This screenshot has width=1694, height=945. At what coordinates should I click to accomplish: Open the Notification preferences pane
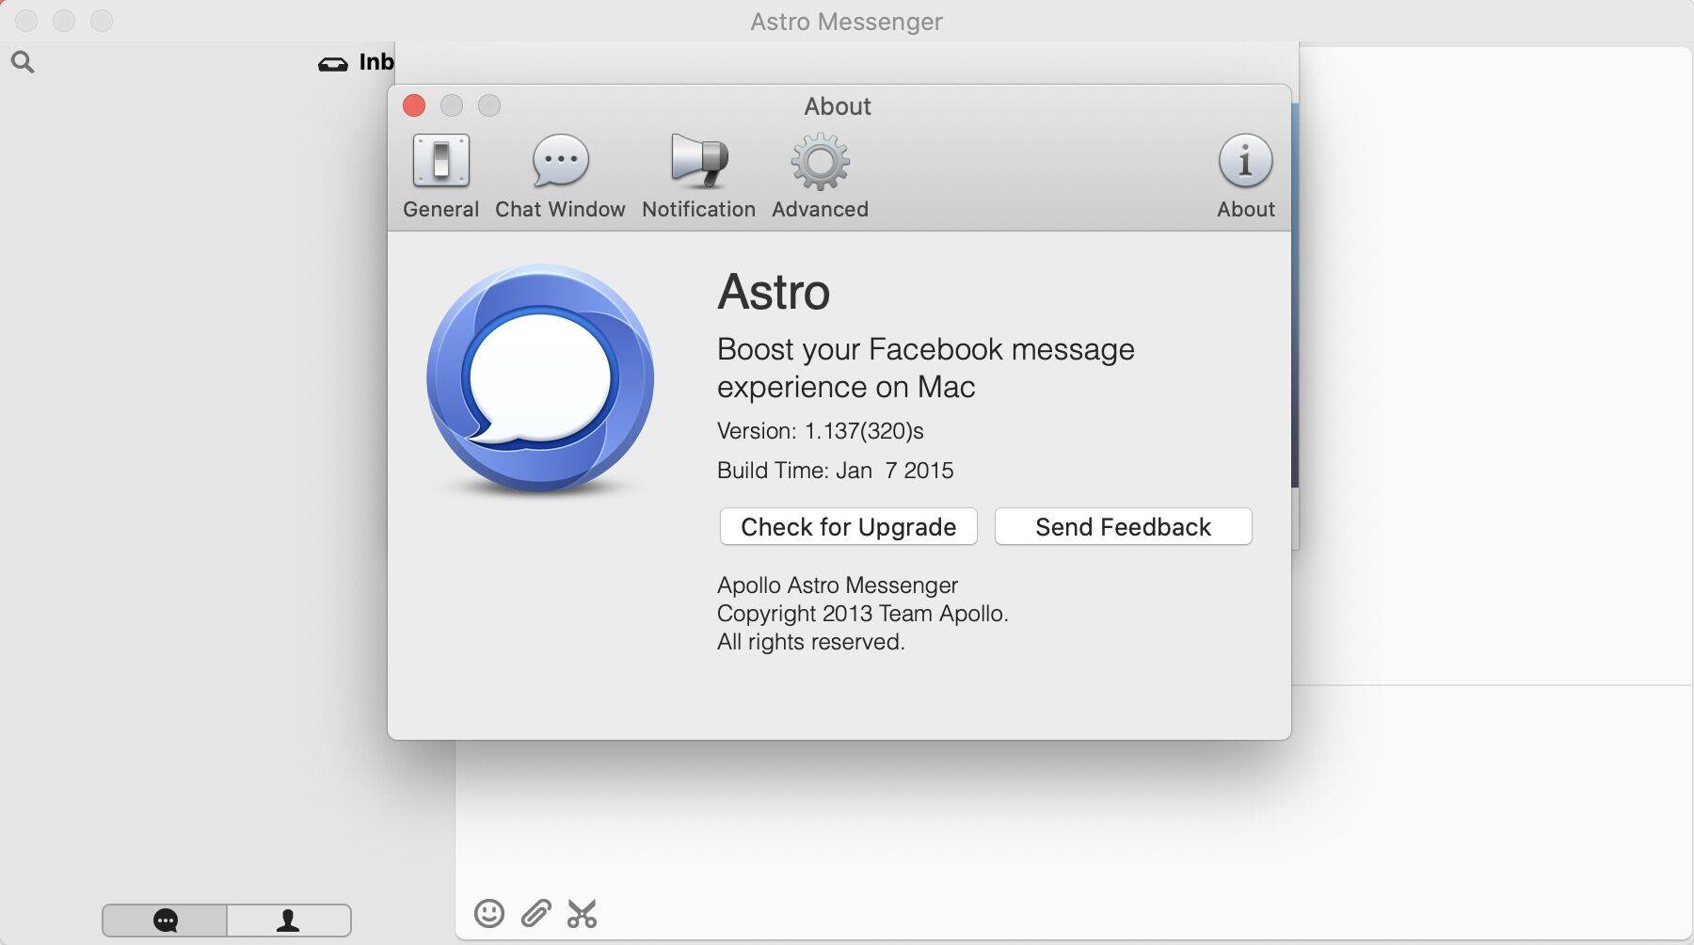click(698, 177)
